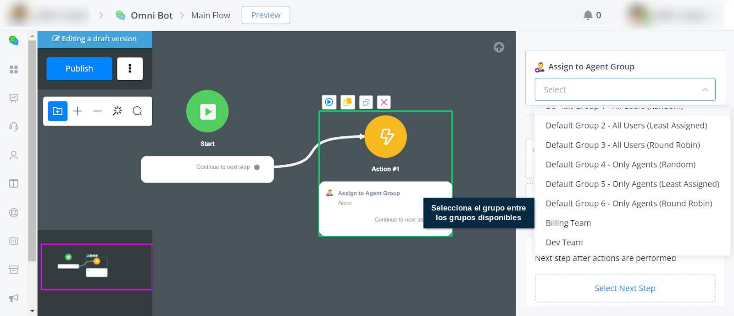Zoom out with the minus tool
This screenshot has width=734, height=316.
click(x=97, y=111)
